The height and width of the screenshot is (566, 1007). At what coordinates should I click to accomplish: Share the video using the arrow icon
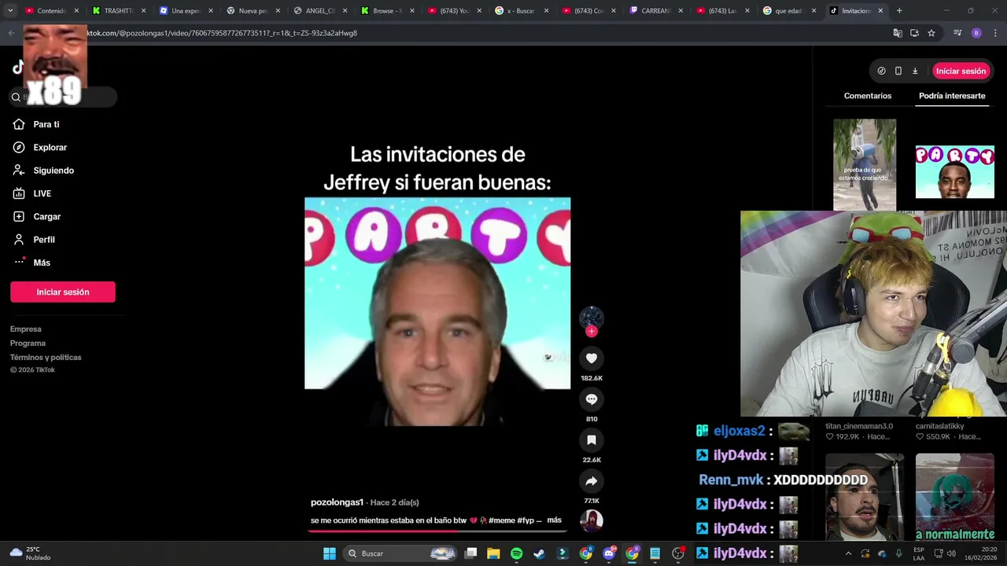pyautogui.click(x=592, y=481)
